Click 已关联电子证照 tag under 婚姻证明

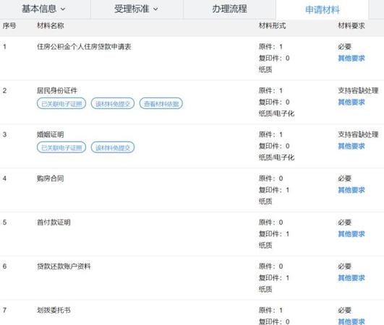[x=61, y=147]
